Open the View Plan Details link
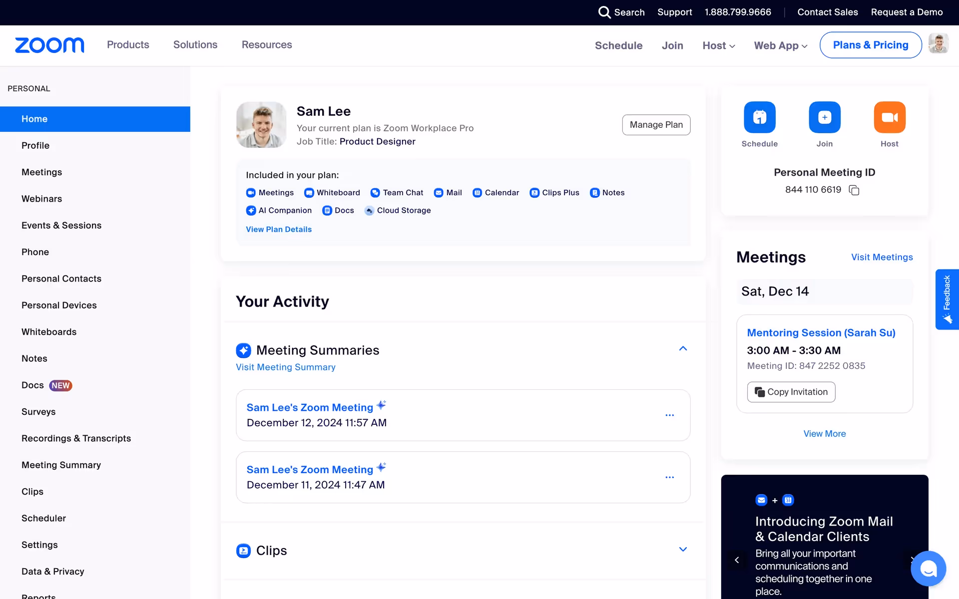 pos(279,230)
